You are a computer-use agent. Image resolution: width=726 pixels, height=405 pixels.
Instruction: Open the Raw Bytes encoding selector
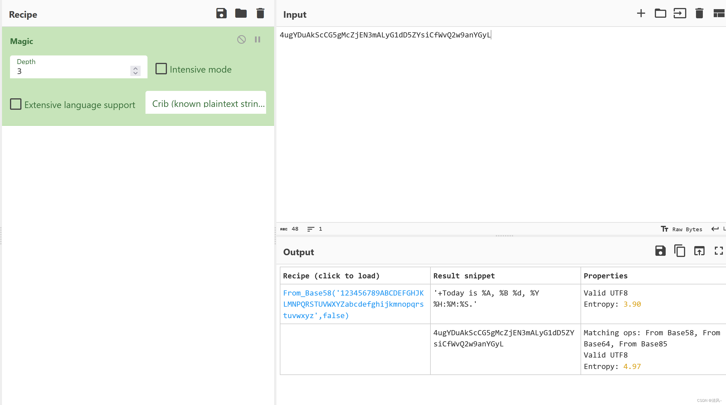[x=681, y=229]
